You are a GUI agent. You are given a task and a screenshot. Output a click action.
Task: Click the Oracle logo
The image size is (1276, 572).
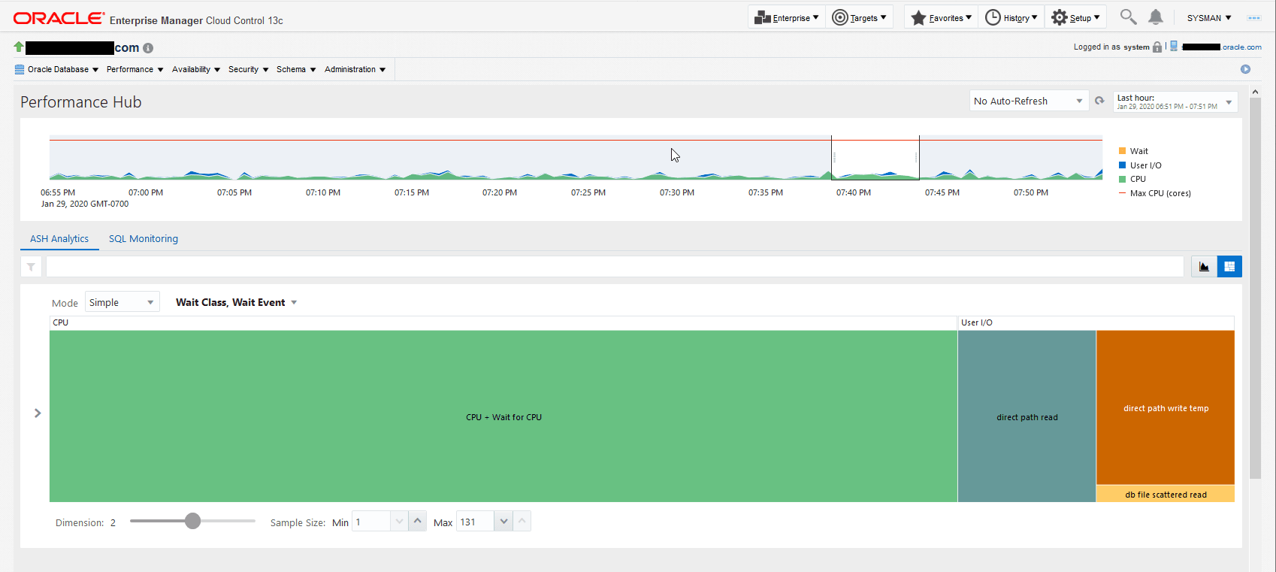click(59, 18)
